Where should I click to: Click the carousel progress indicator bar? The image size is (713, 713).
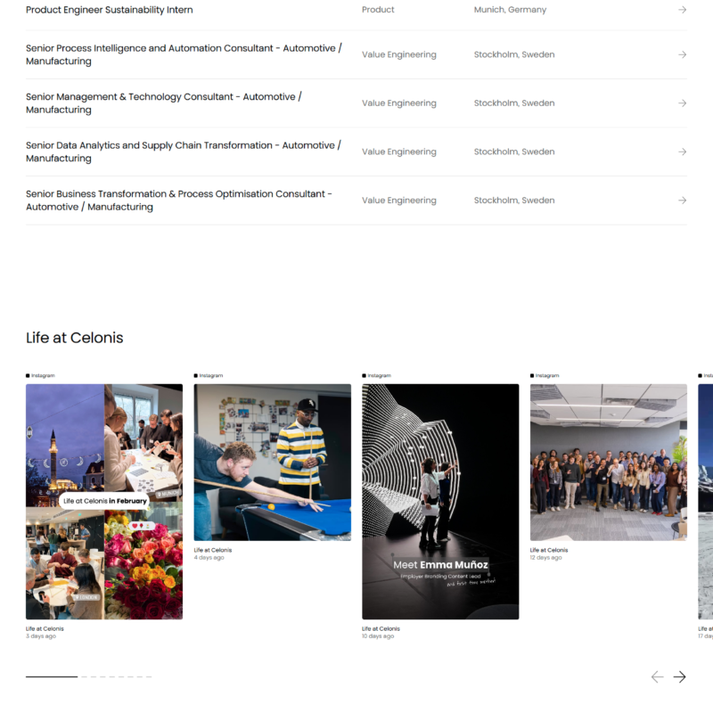(88, 676)
